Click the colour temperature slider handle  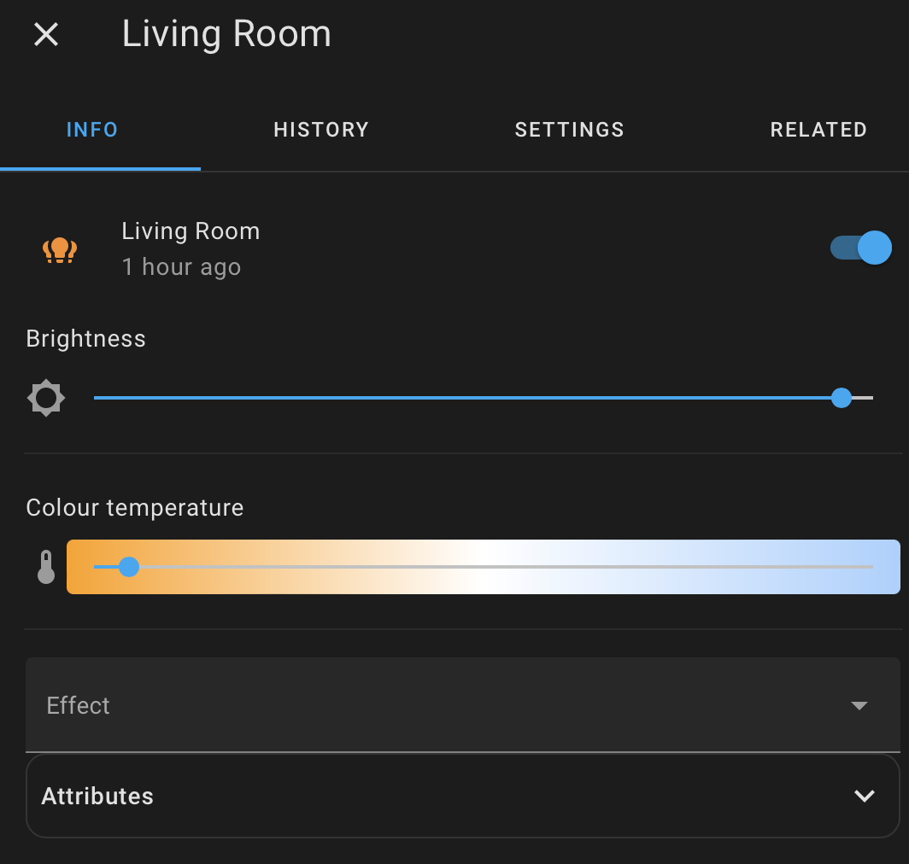pos(129,566)
